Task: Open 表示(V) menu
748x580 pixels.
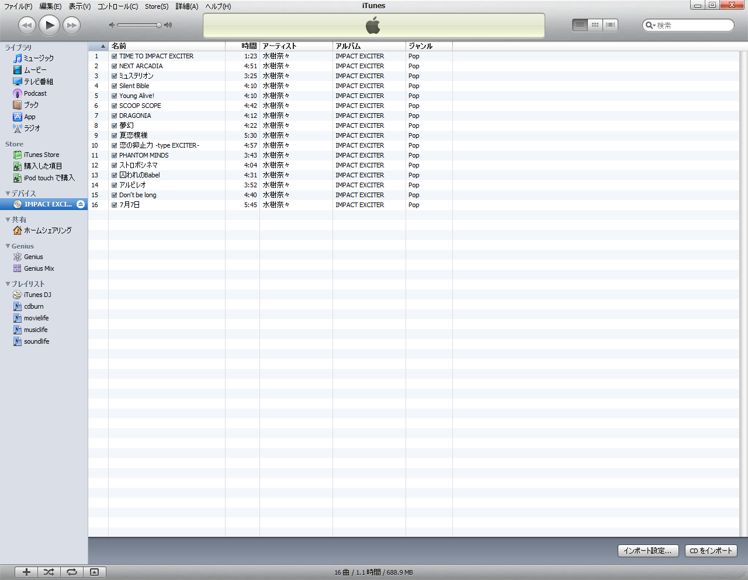Action: (79, 6)
